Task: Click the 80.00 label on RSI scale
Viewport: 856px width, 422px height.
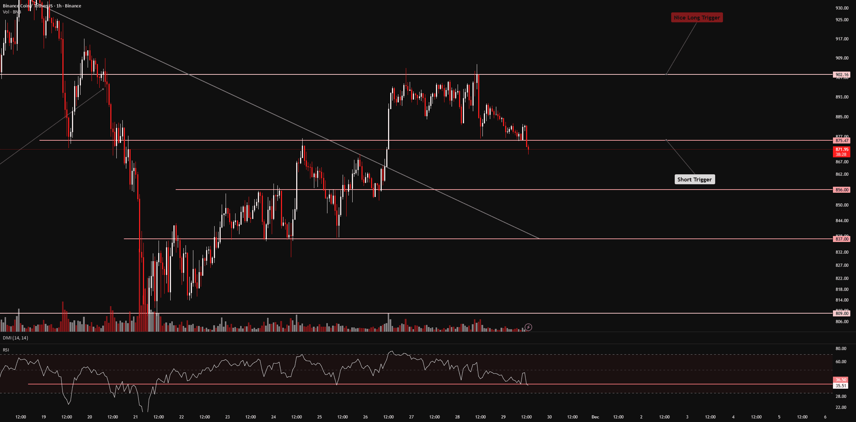Action: pyautogui.click(x=841, y=349)
